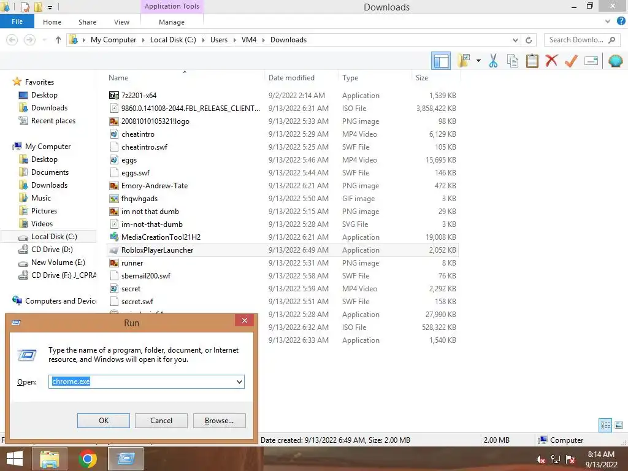Click the globe shell icon in toolbar
Image resolution: width=628 pixels, height=471 pixels.
615,61
